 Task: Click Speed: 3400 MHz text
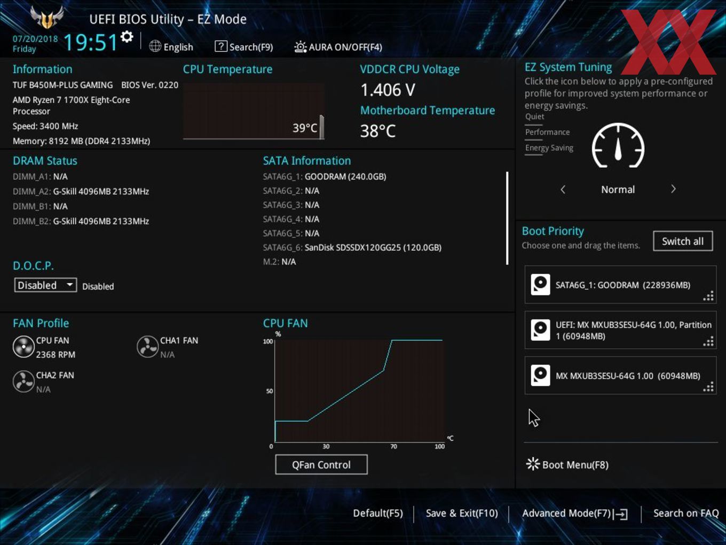(x=45, y=126)
